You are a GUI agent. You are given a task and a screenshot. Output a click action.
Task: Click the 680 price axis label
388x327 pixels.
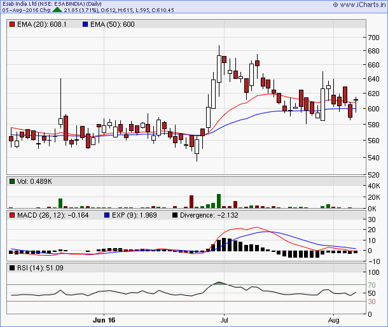click(373, 51)
